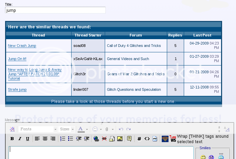Click the purple frown smiley
Screen dimensions: 236x159
(x=211, y=157)
